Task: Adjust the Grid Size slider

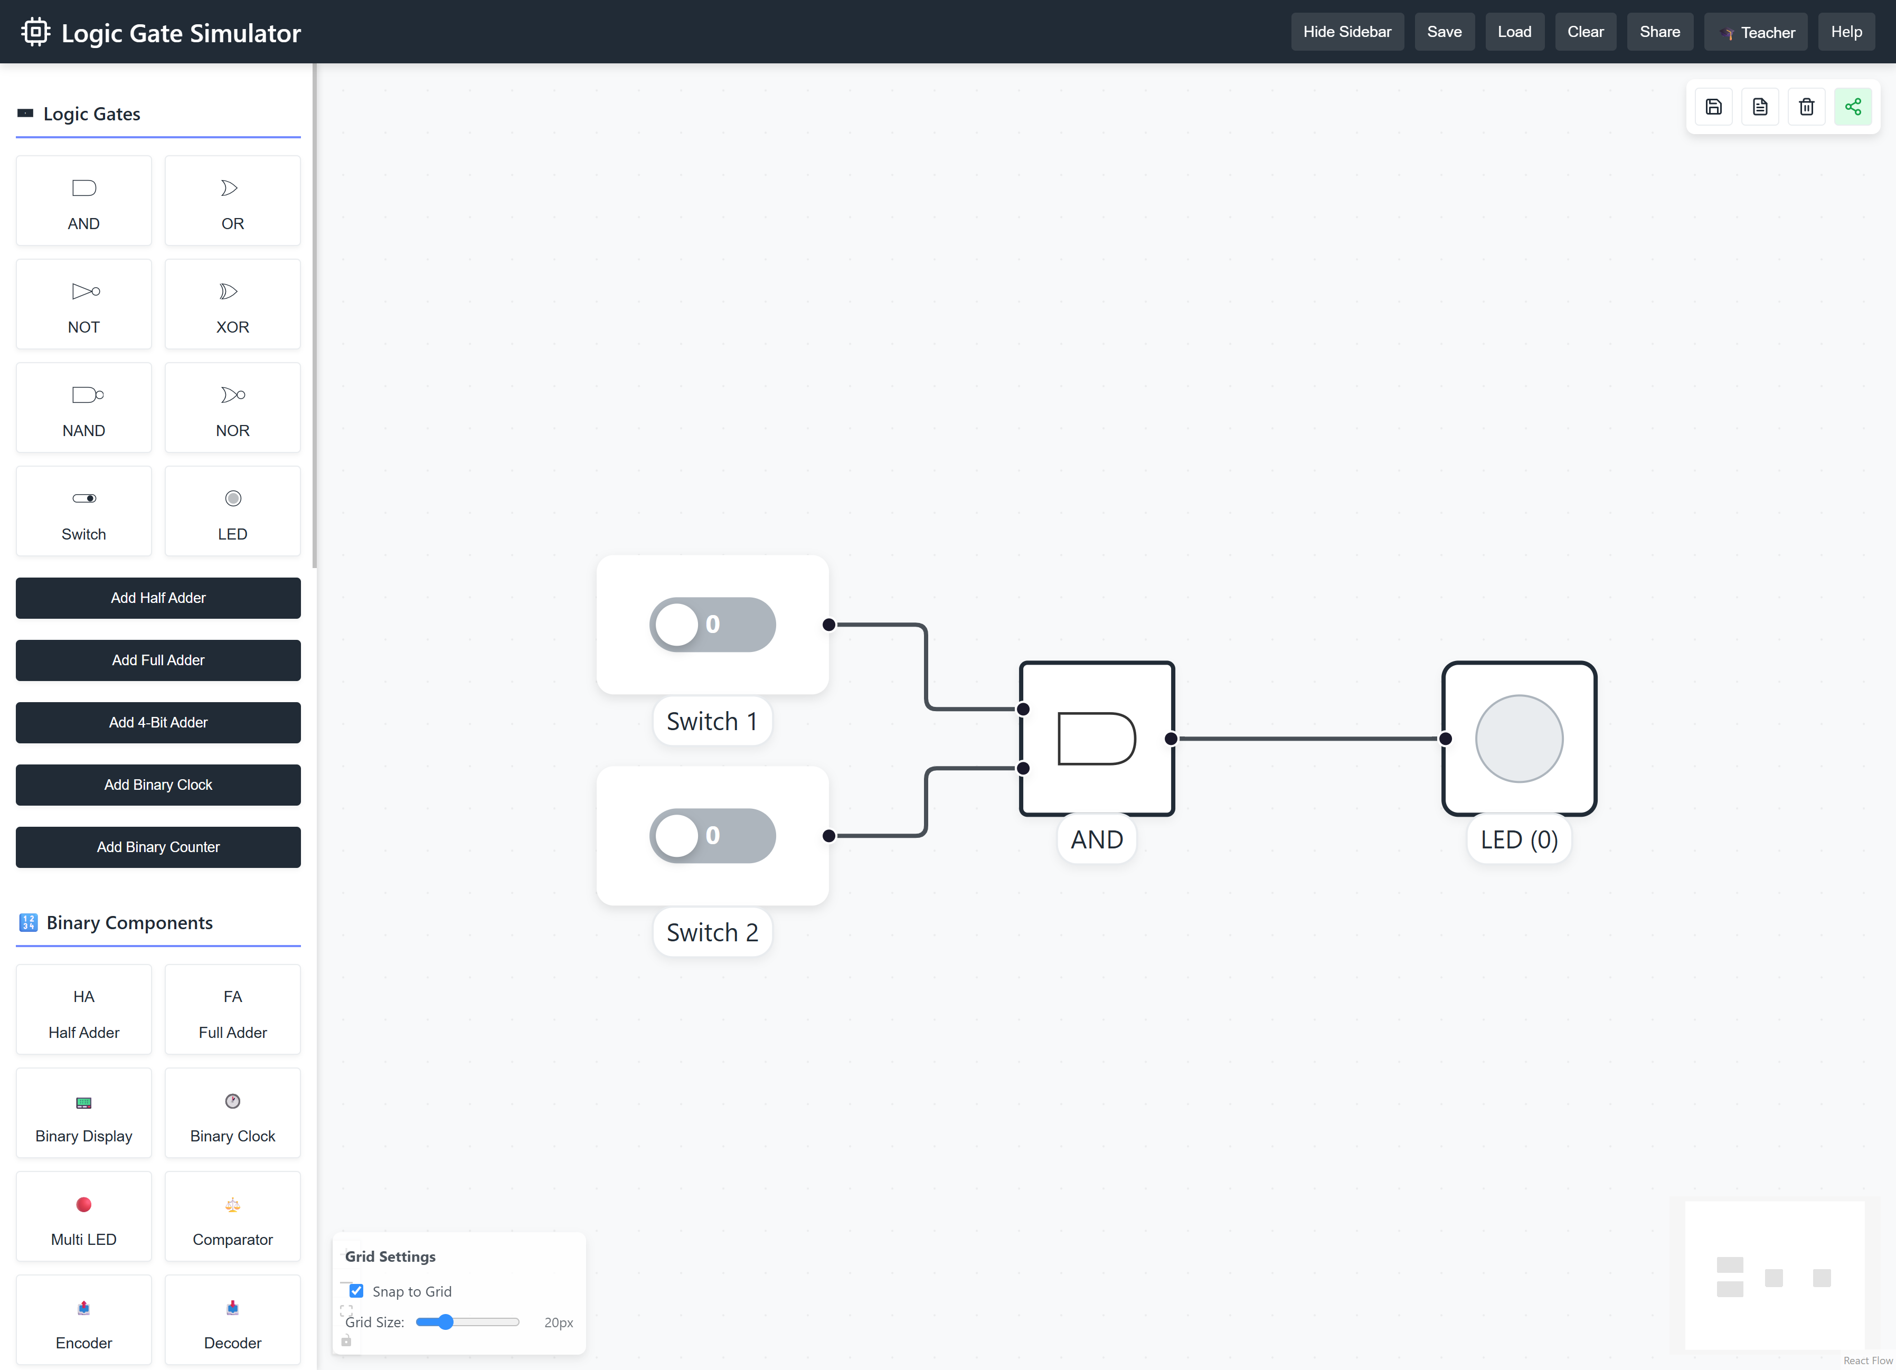Action: tap(447, 1322)
